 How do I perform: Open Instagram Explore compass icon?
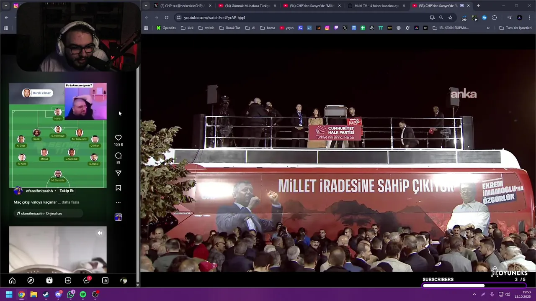[x=31, y=281]
